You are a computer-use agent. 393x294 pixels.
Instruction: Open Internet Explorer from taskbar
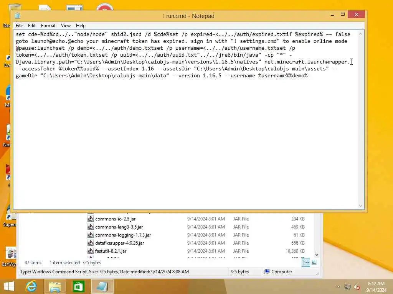coord(31,286)
